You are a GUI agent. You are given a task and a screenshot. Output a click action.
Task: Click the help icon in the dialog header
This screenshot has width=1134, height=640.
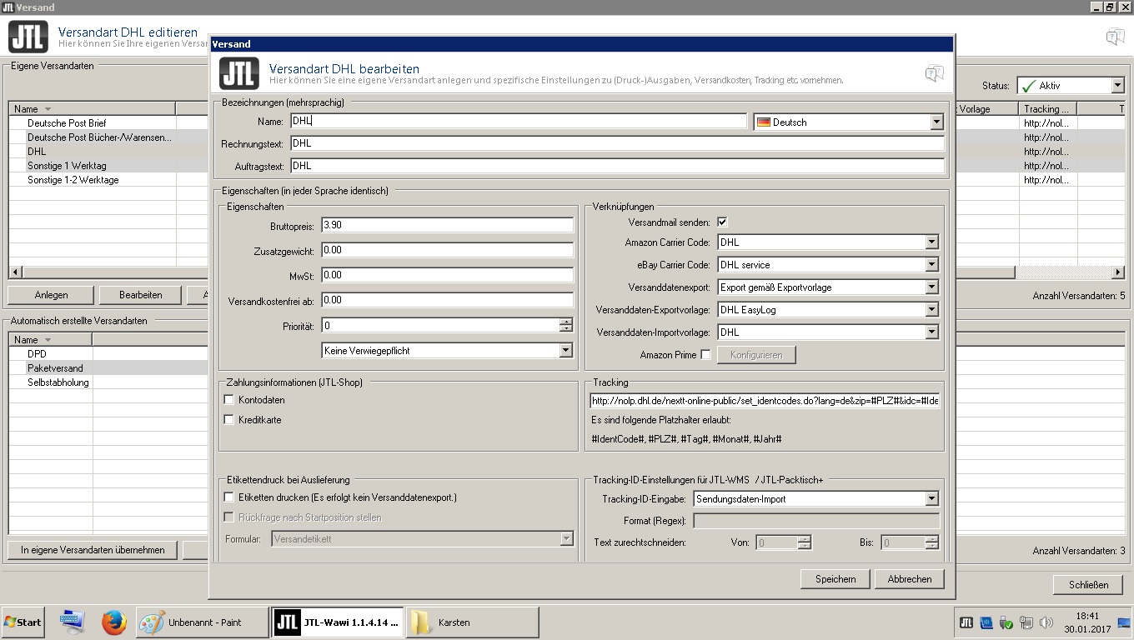coord(934,73)
